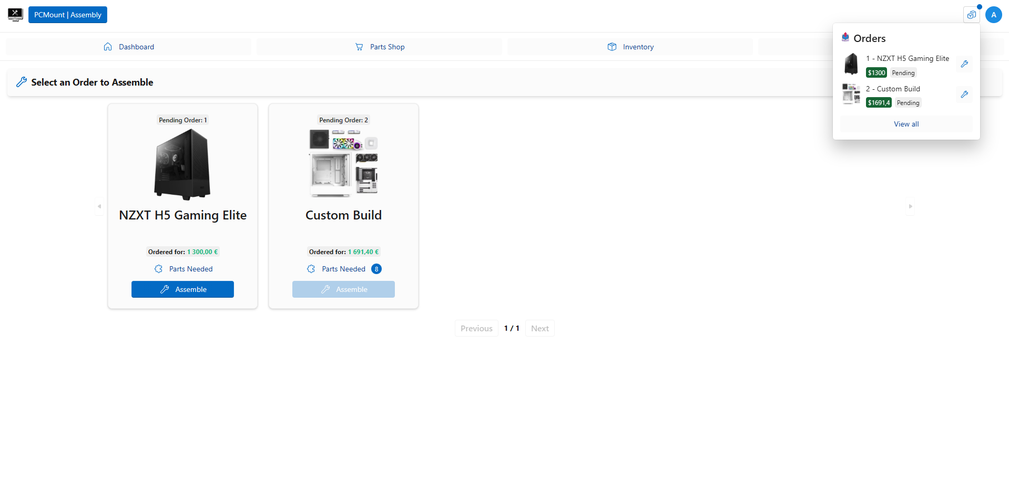Screen dimensions: 1009x493
Task: Click Pending status of Custom Build in popup
Action: pyautogui.click(x=908, y=103)
